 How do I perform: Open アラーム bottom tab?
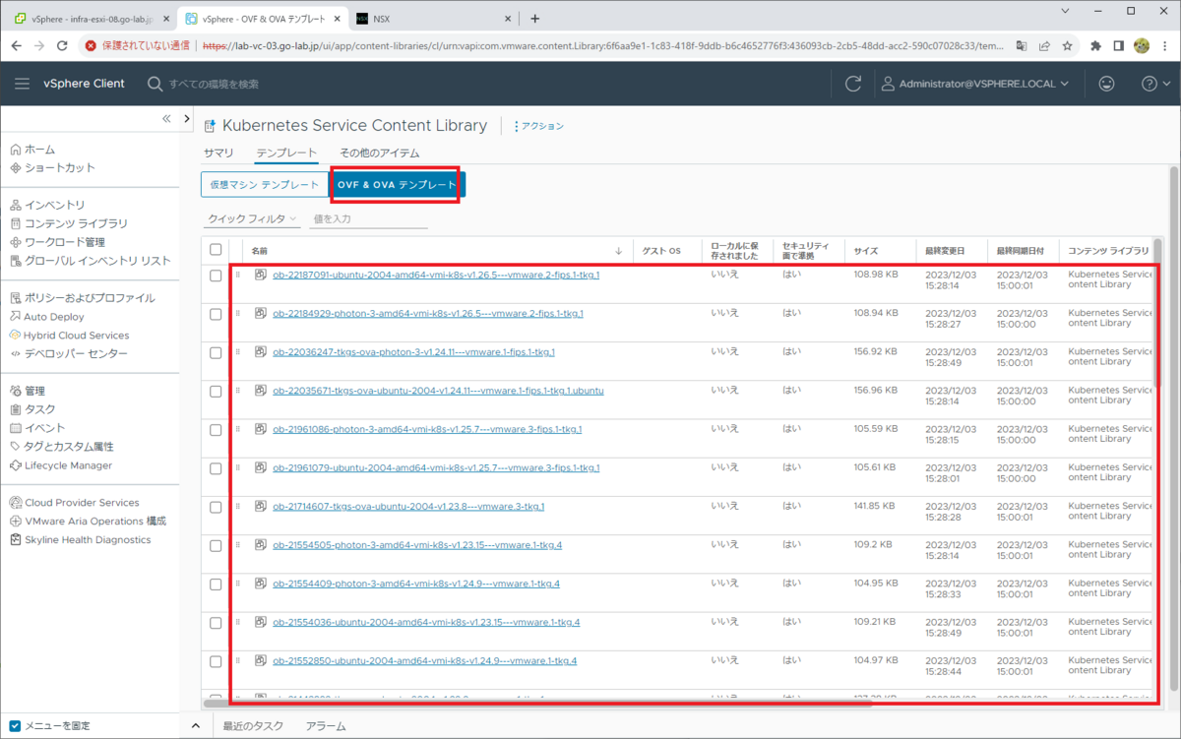click(x=326, y=726)
